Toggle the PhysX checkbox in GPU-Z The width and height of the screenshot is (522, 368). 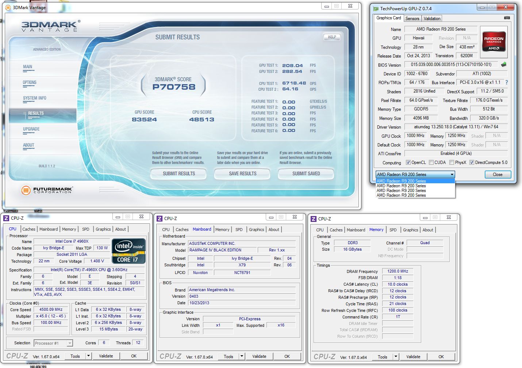click(x=452, y=163)
